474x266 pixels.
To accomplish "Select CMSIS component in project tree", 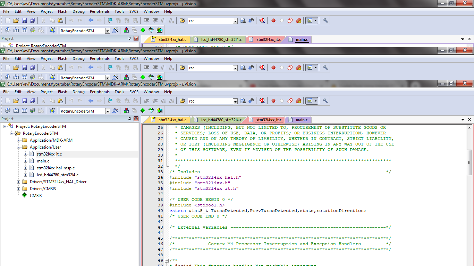I will pyautogui.click(x=36, y=196).
